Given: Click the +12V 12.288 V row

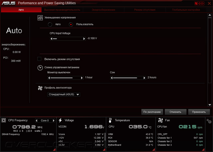Looking at the screenshot, I should coord(81,138).
